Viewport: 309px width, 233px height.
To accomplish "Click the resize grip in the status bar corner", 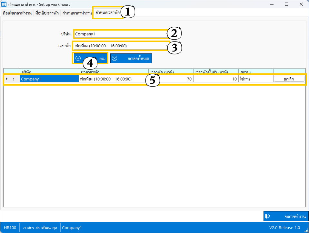I will click(x=306, y=230).
